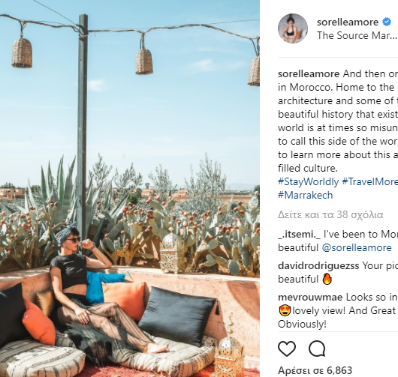398x377 pixels.
Task: Open The Source Mar... location link
Action: (357, 36)
